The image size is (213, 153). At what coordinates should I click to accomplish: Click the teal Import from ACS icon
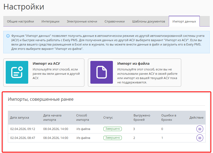(17, 72)
